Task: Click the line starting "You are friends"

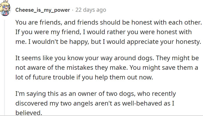Action: coord(108,22)
